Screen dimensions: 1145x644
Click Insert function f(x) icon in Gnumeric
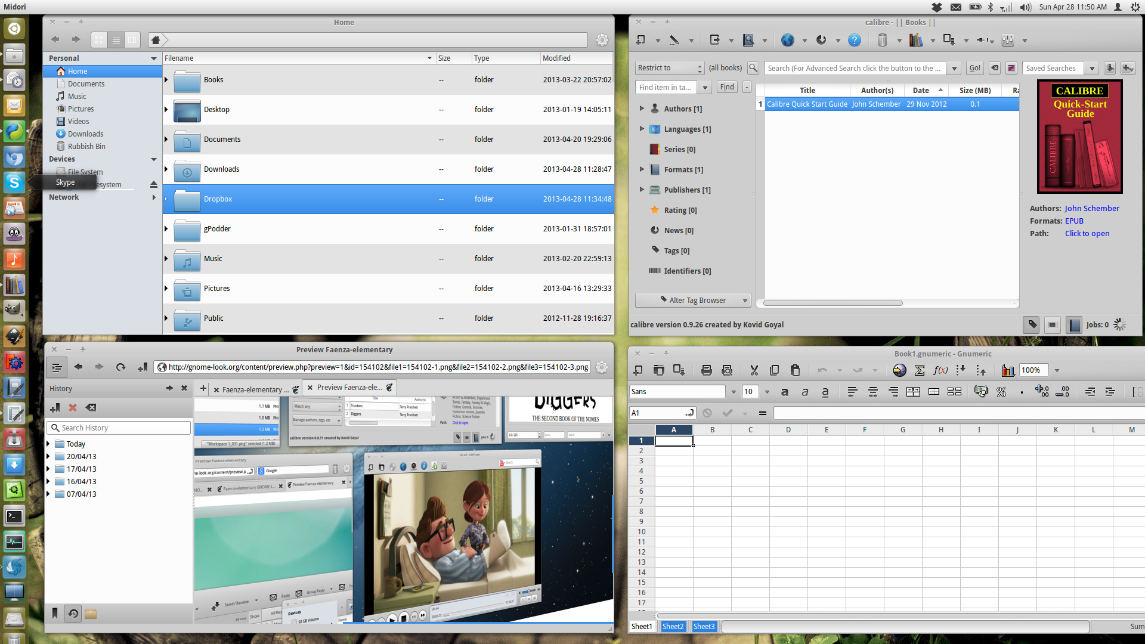point(940,370)
